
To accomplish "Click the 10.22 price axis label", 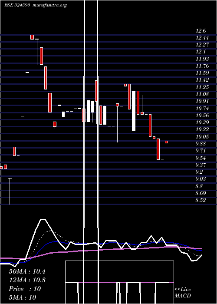I will 202,129.
